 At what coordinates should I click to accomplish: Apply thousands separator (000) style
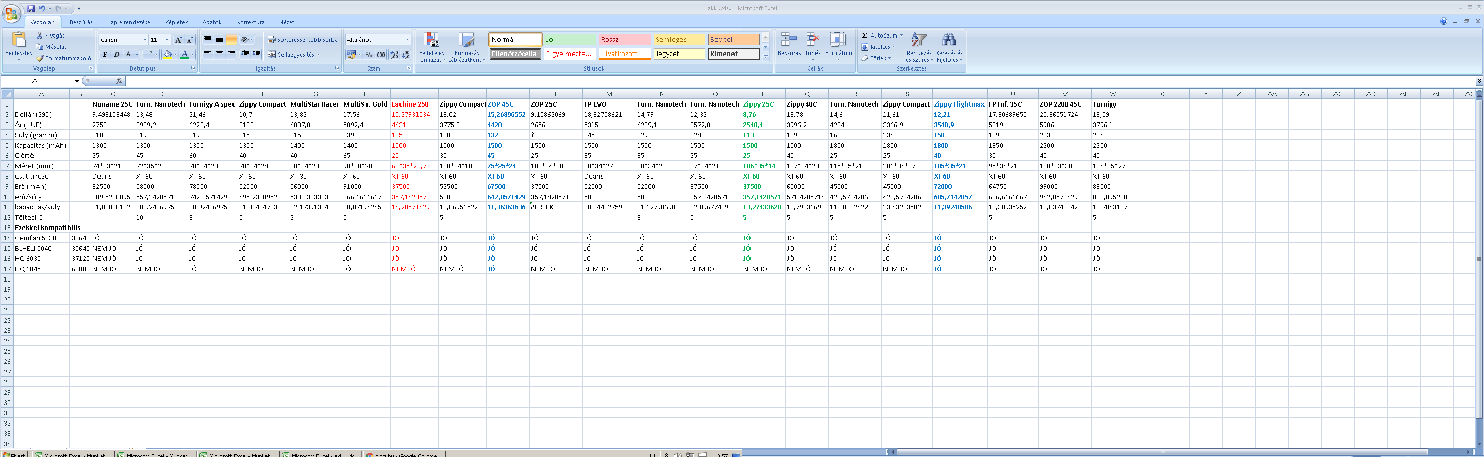coord(381,55)
